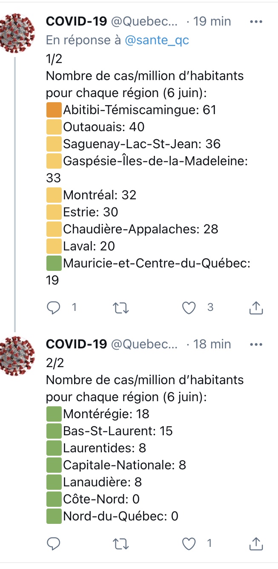
Task: Like the 2/2 tweet
Action: point(189,543)
